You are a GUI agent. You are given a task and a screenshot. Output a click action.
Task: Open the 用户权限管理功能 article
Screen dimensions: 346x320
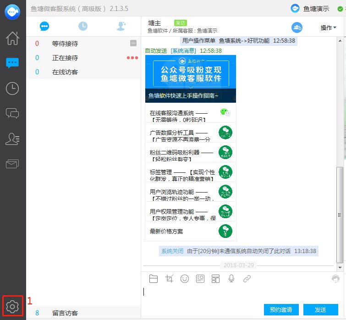pyautogui.click(x=191, y=211)
